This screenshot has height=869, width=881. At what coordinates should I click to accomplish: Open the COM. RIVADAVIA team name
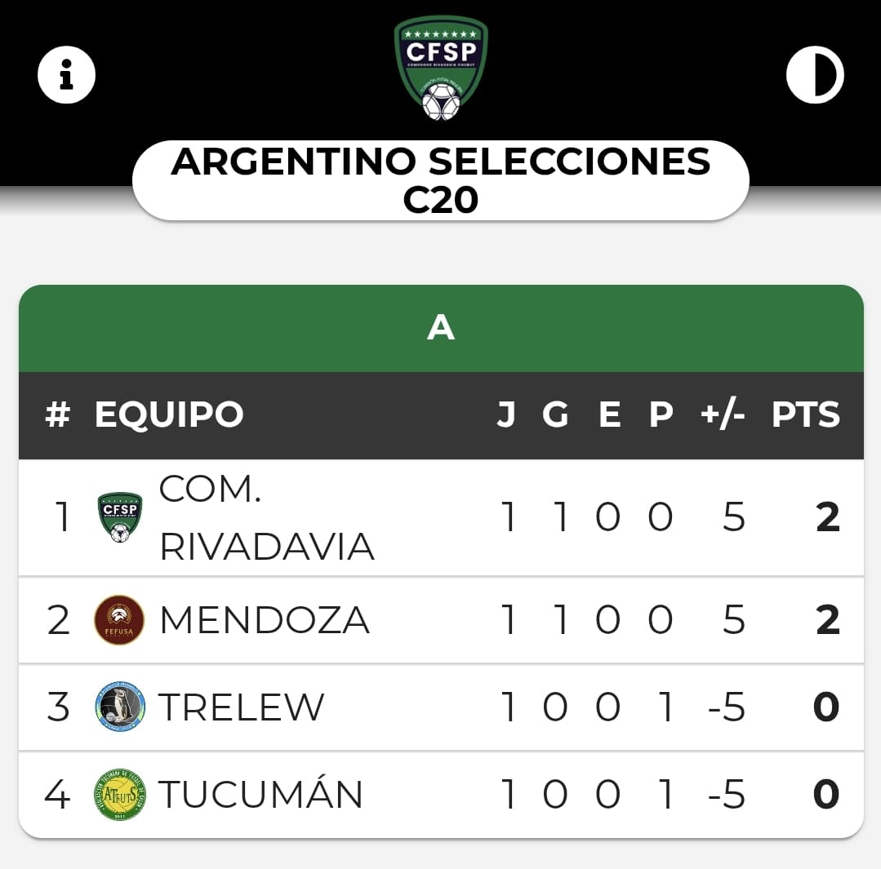(x=266, y=517)
